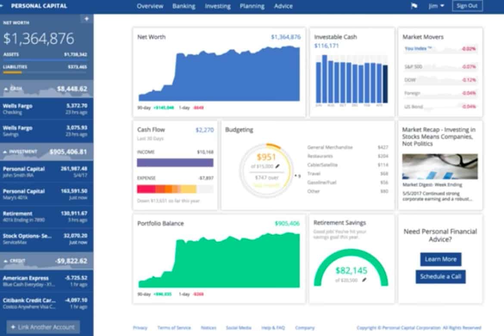Click the Sign Out button

(x=467, y=6)
